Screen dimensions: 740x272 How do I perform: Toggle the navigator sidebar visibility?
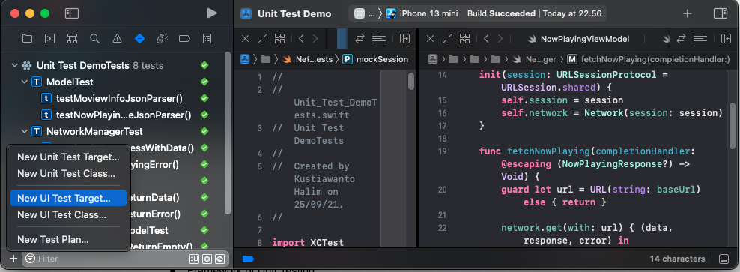coord(72,13)
